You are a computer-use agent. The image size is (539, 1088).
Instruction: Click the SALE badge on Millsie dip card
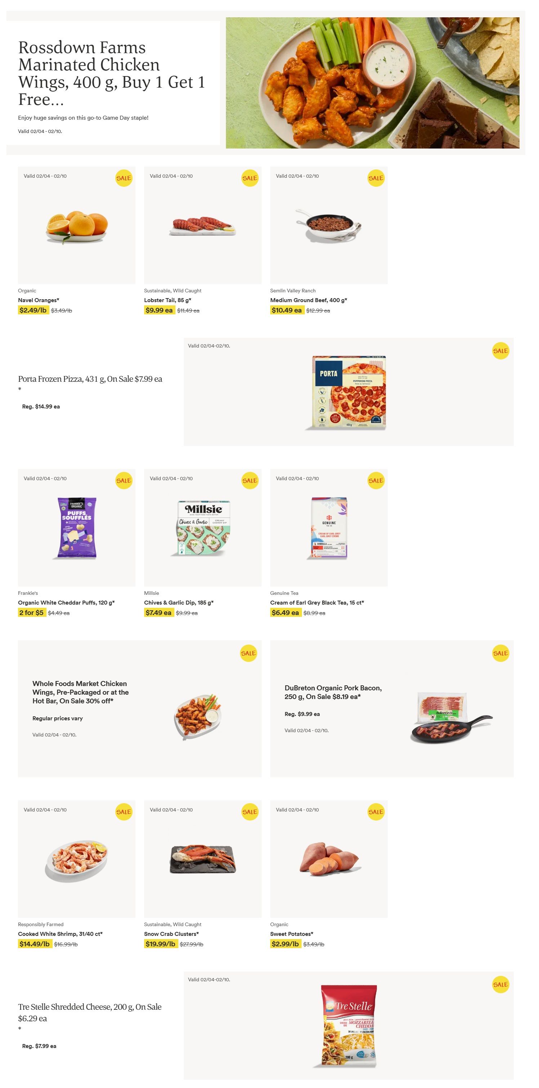250,481
